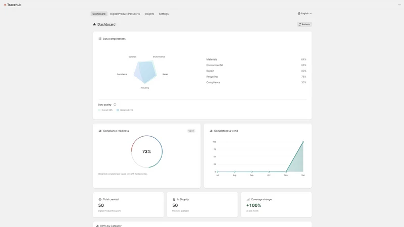Click the Data quality info icon
404x227 pixels.
[115, 105]
